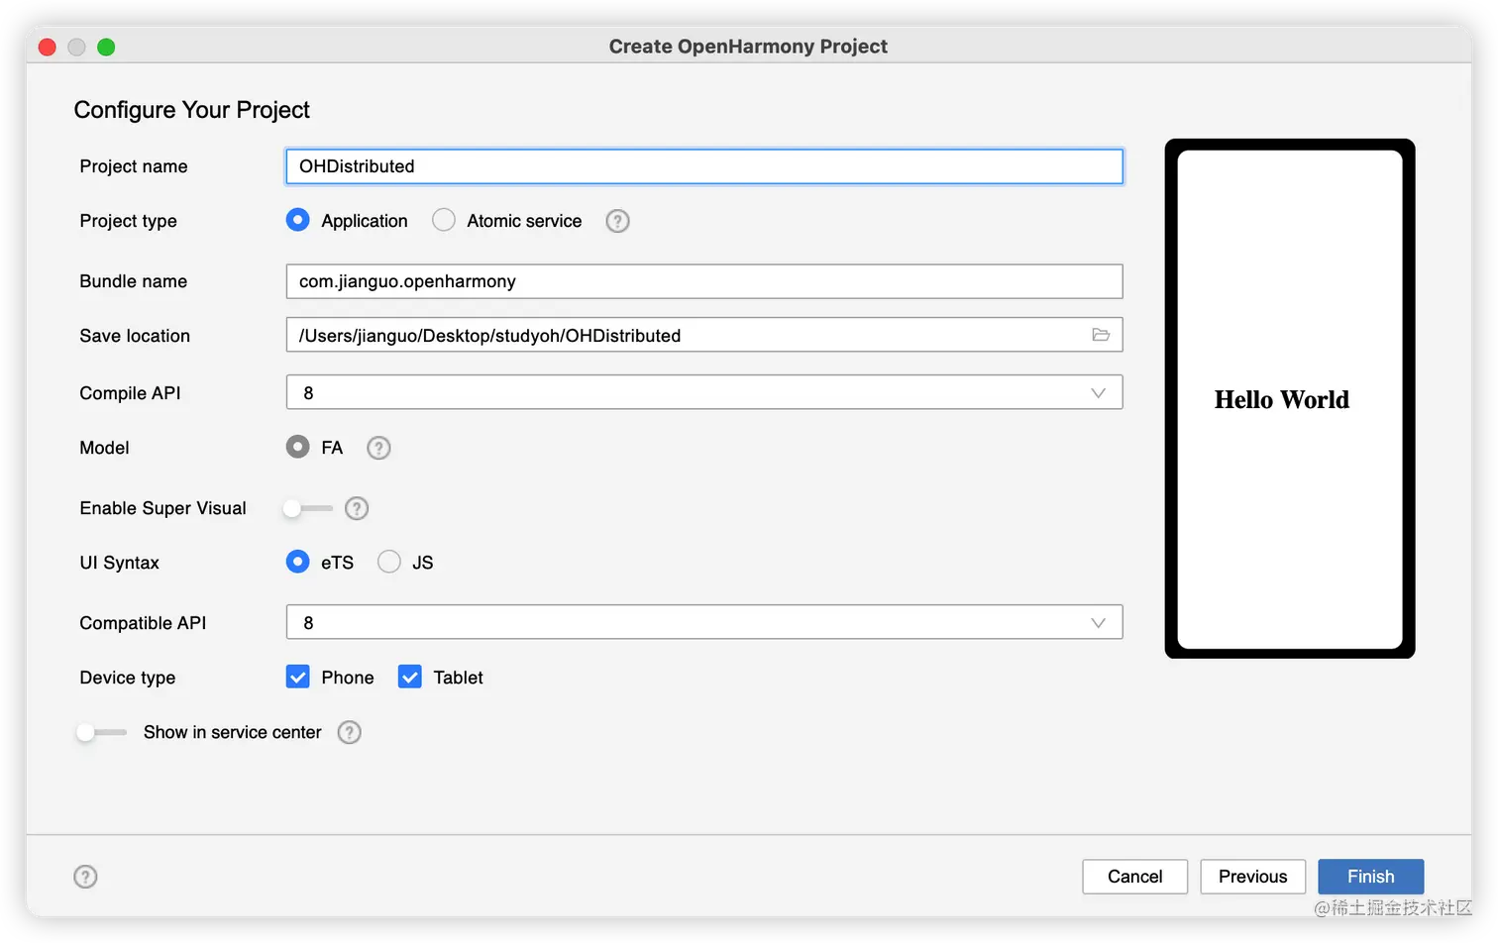Image resolution: width=1498 pixels, height=943 pixels.
Task: Click the 'Compile API' label
Action: (x=130, y=393)
